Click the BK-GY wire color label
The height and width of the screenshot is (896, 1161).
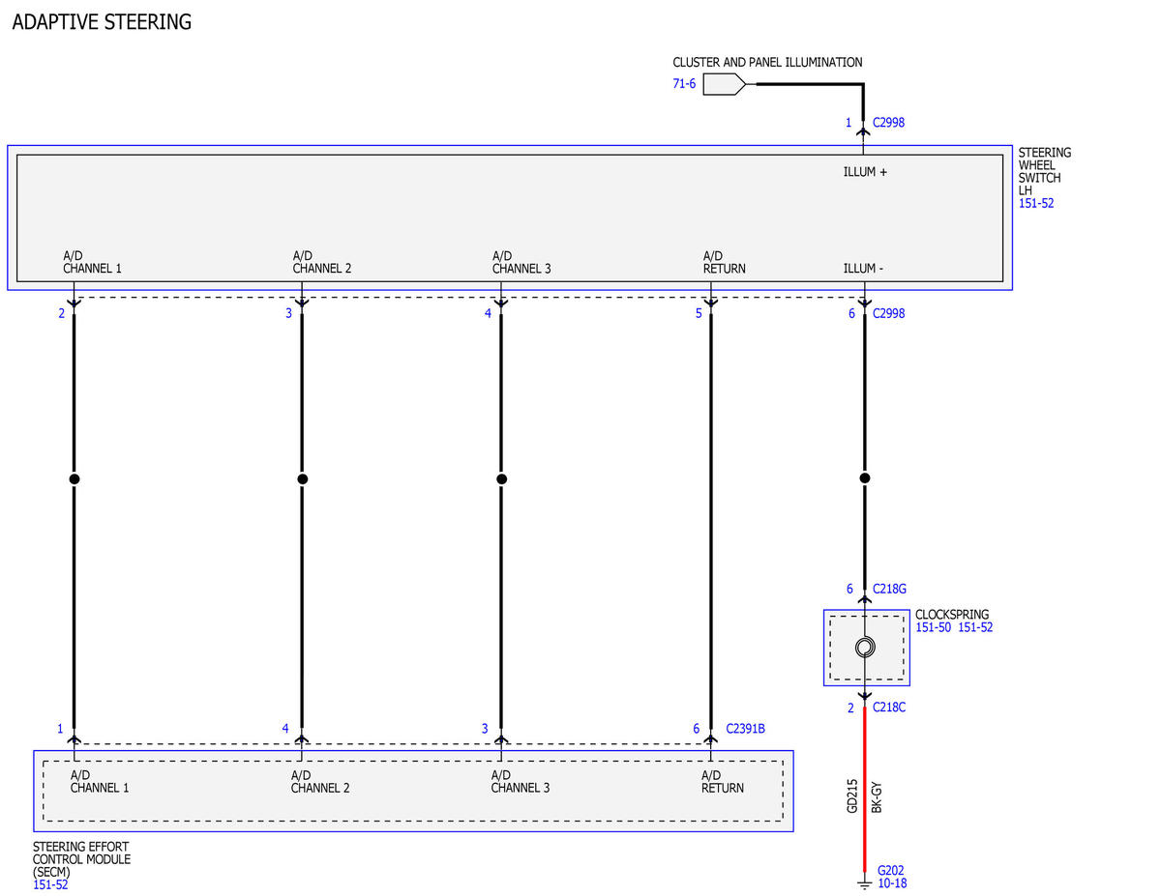pyautogui.click(x=877, y=795)
